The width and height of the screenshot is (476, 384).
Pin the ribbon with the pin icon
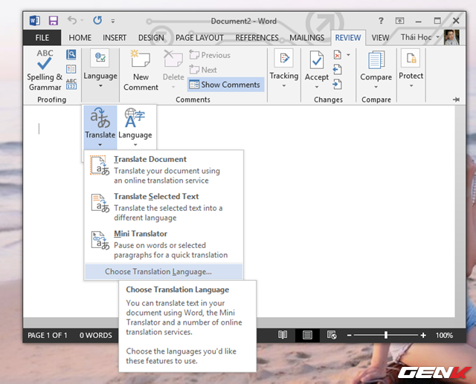pos(456,100)
